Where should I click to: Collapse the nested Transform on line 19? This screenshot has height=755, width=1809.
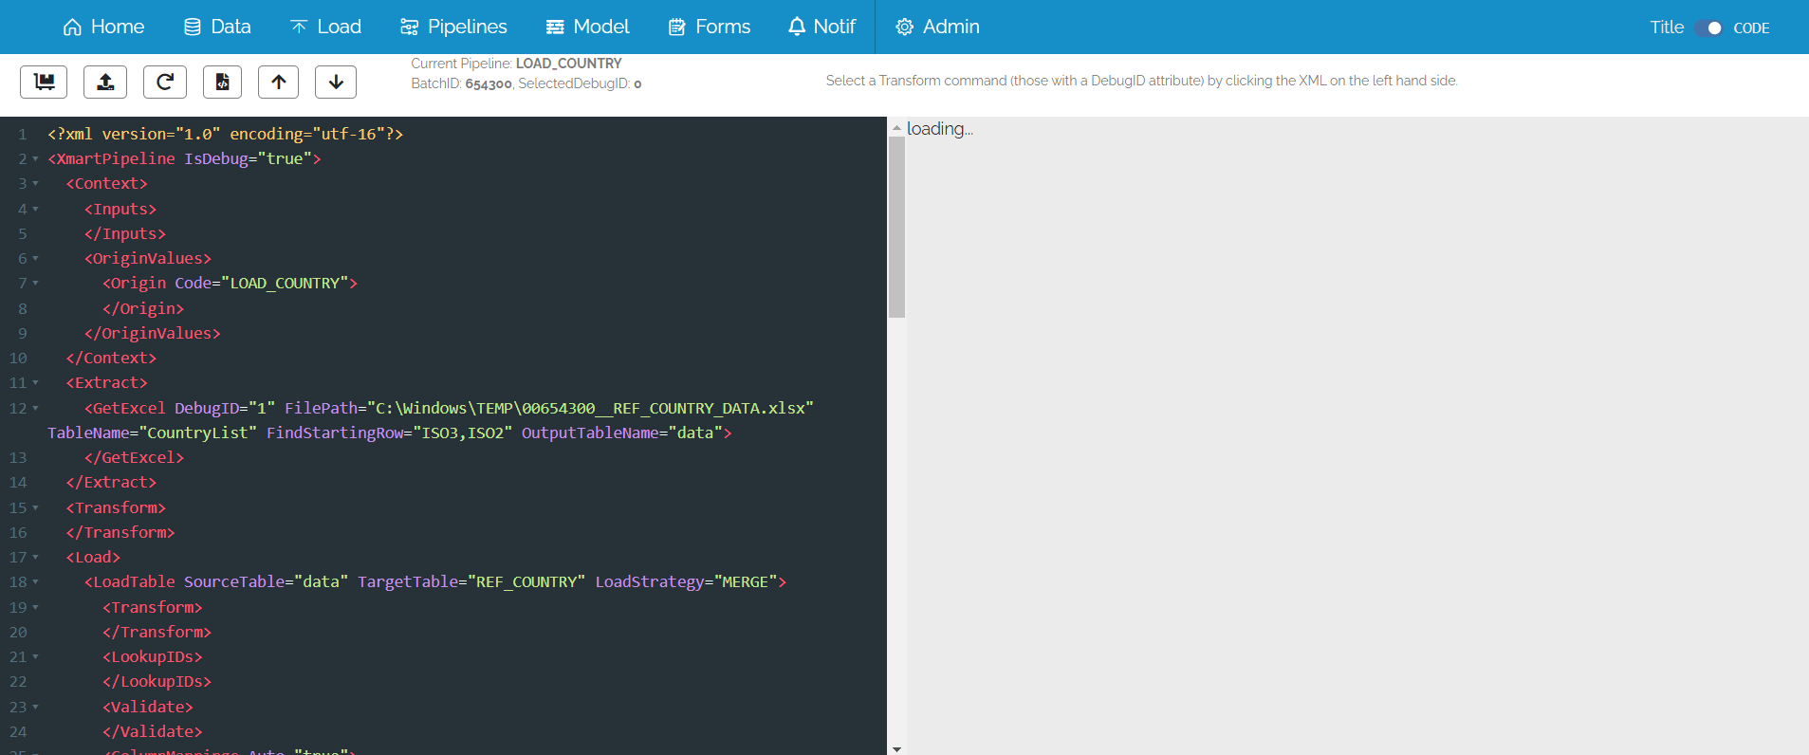point(35,608)
